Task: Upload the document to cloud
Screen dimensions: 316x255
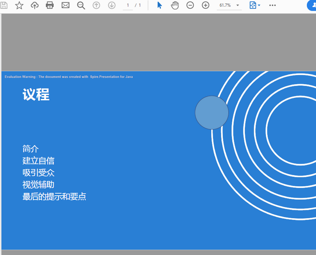Action: [x=34, y=5]
